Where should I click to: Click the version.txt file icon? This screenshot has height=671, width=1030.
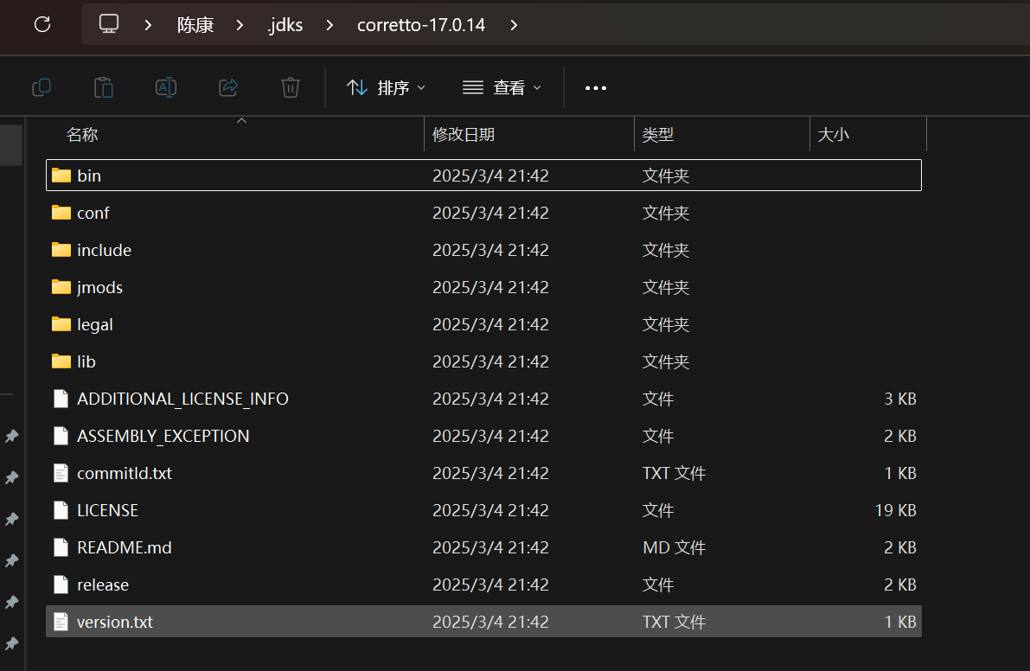61,622
